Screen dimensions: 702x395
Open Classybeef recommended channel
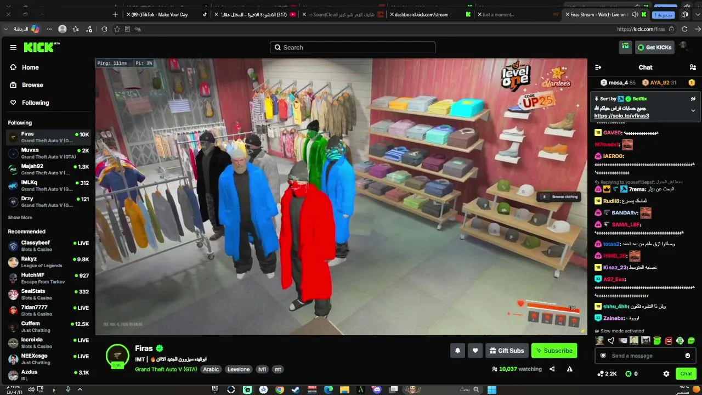[x=48, y=246]
